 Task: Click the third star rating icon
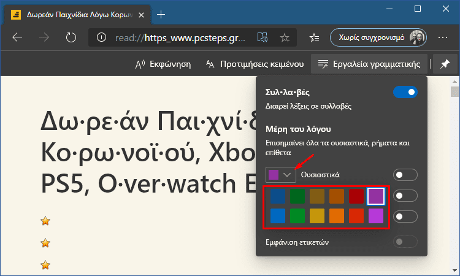tap(45, 265)
